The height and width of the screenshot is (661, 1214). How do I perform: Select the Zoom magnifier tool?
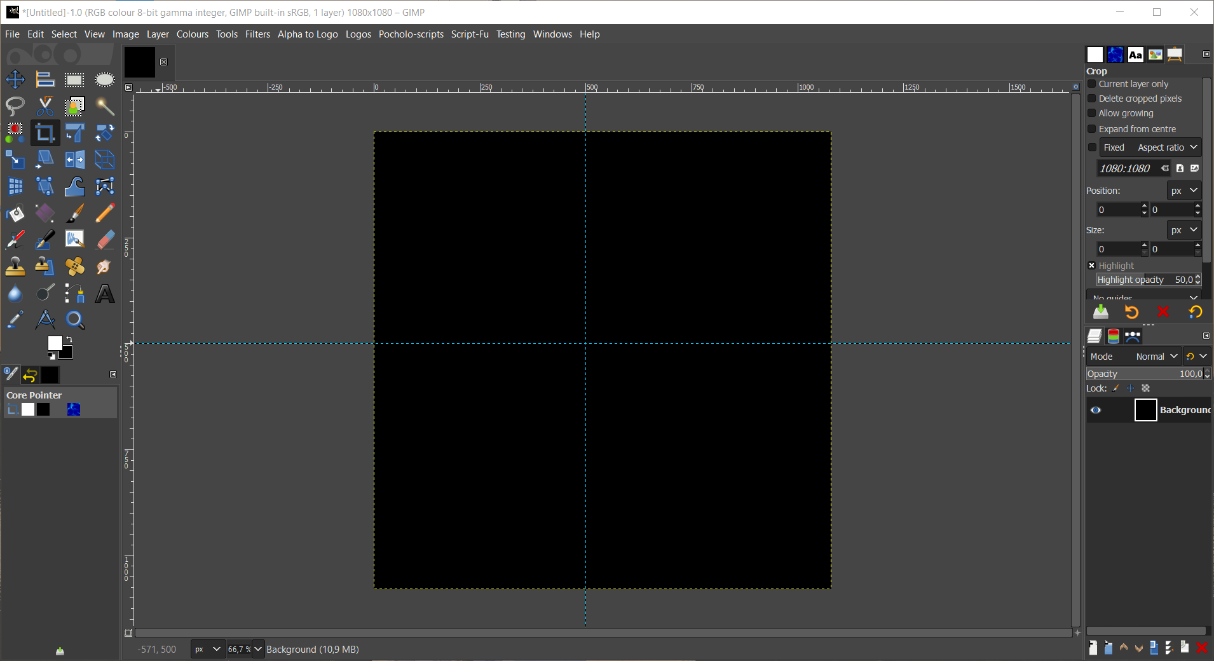pos(74,320)
